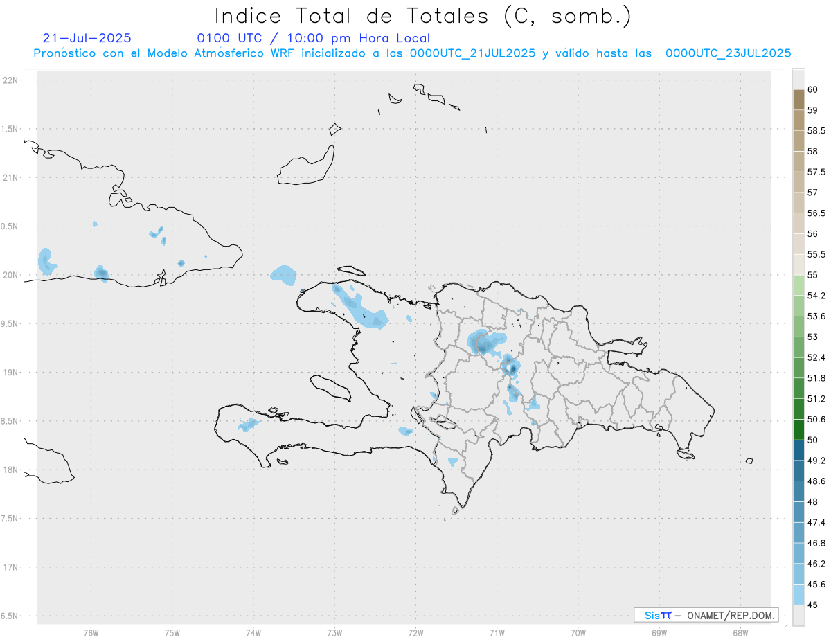Click the date label "21-Jul-2025"

pyautogui.click(x=87, y=38)
